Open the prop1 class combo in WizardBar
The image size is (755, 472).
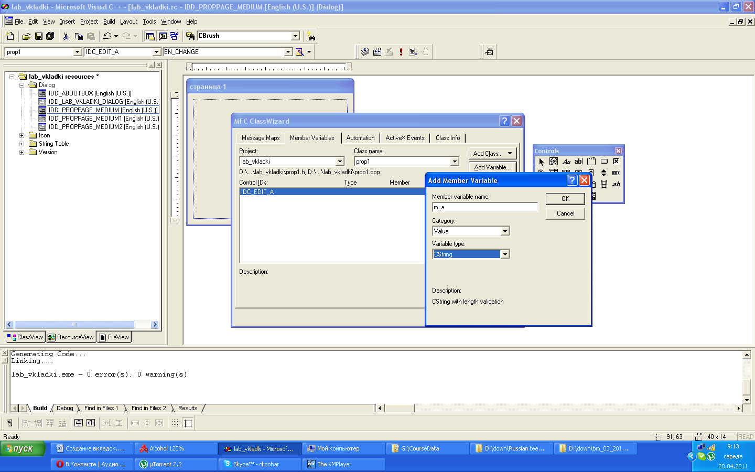pos(78,52)
